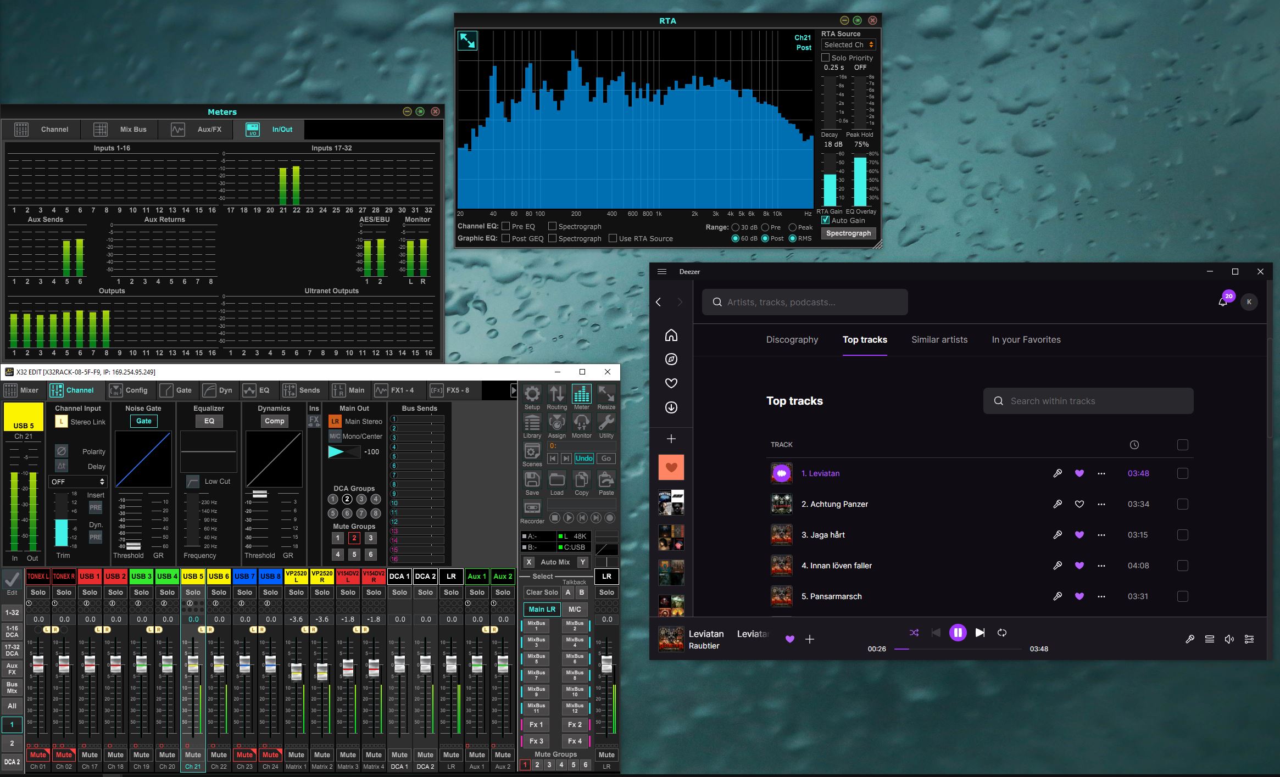Expand the X32 tab bar arrow
1280x777 pixels.
pos(514,390)
